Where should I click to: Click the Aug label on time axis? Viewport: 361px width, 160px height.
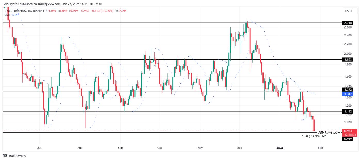coord(80,148)
